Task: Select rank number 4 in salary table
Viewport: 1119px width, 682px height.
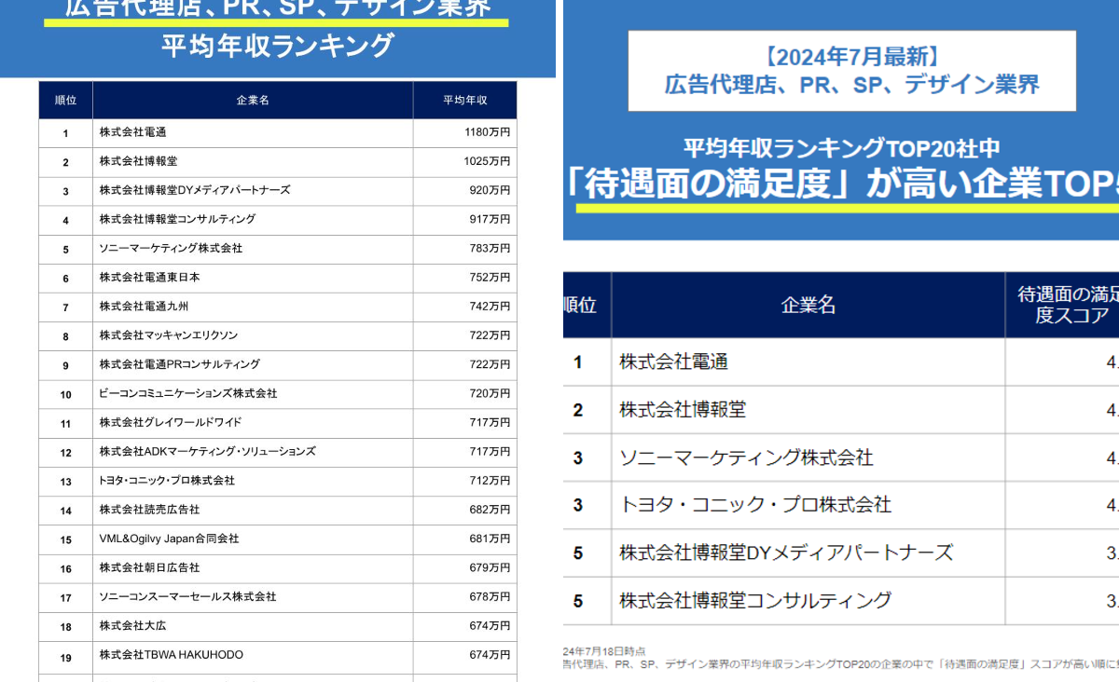Action: coord(66,221)
